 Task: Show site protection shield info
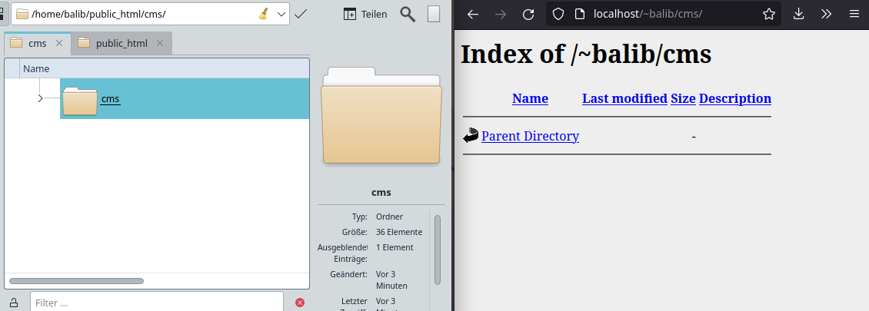(558, 14)
